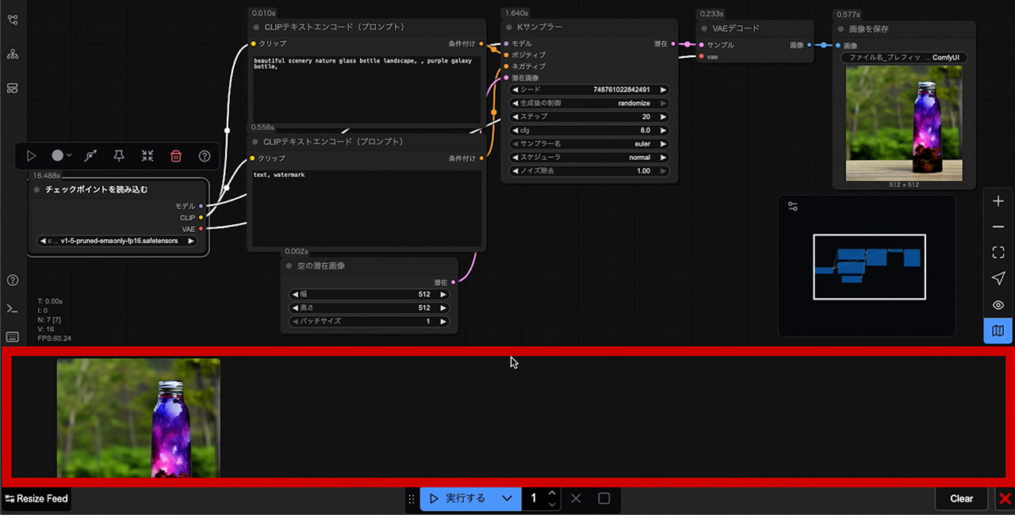Screen dimensions: 1015x515
Task: Open keyboard shortcuts from the left sidebar icon
Action: (12, 337)
